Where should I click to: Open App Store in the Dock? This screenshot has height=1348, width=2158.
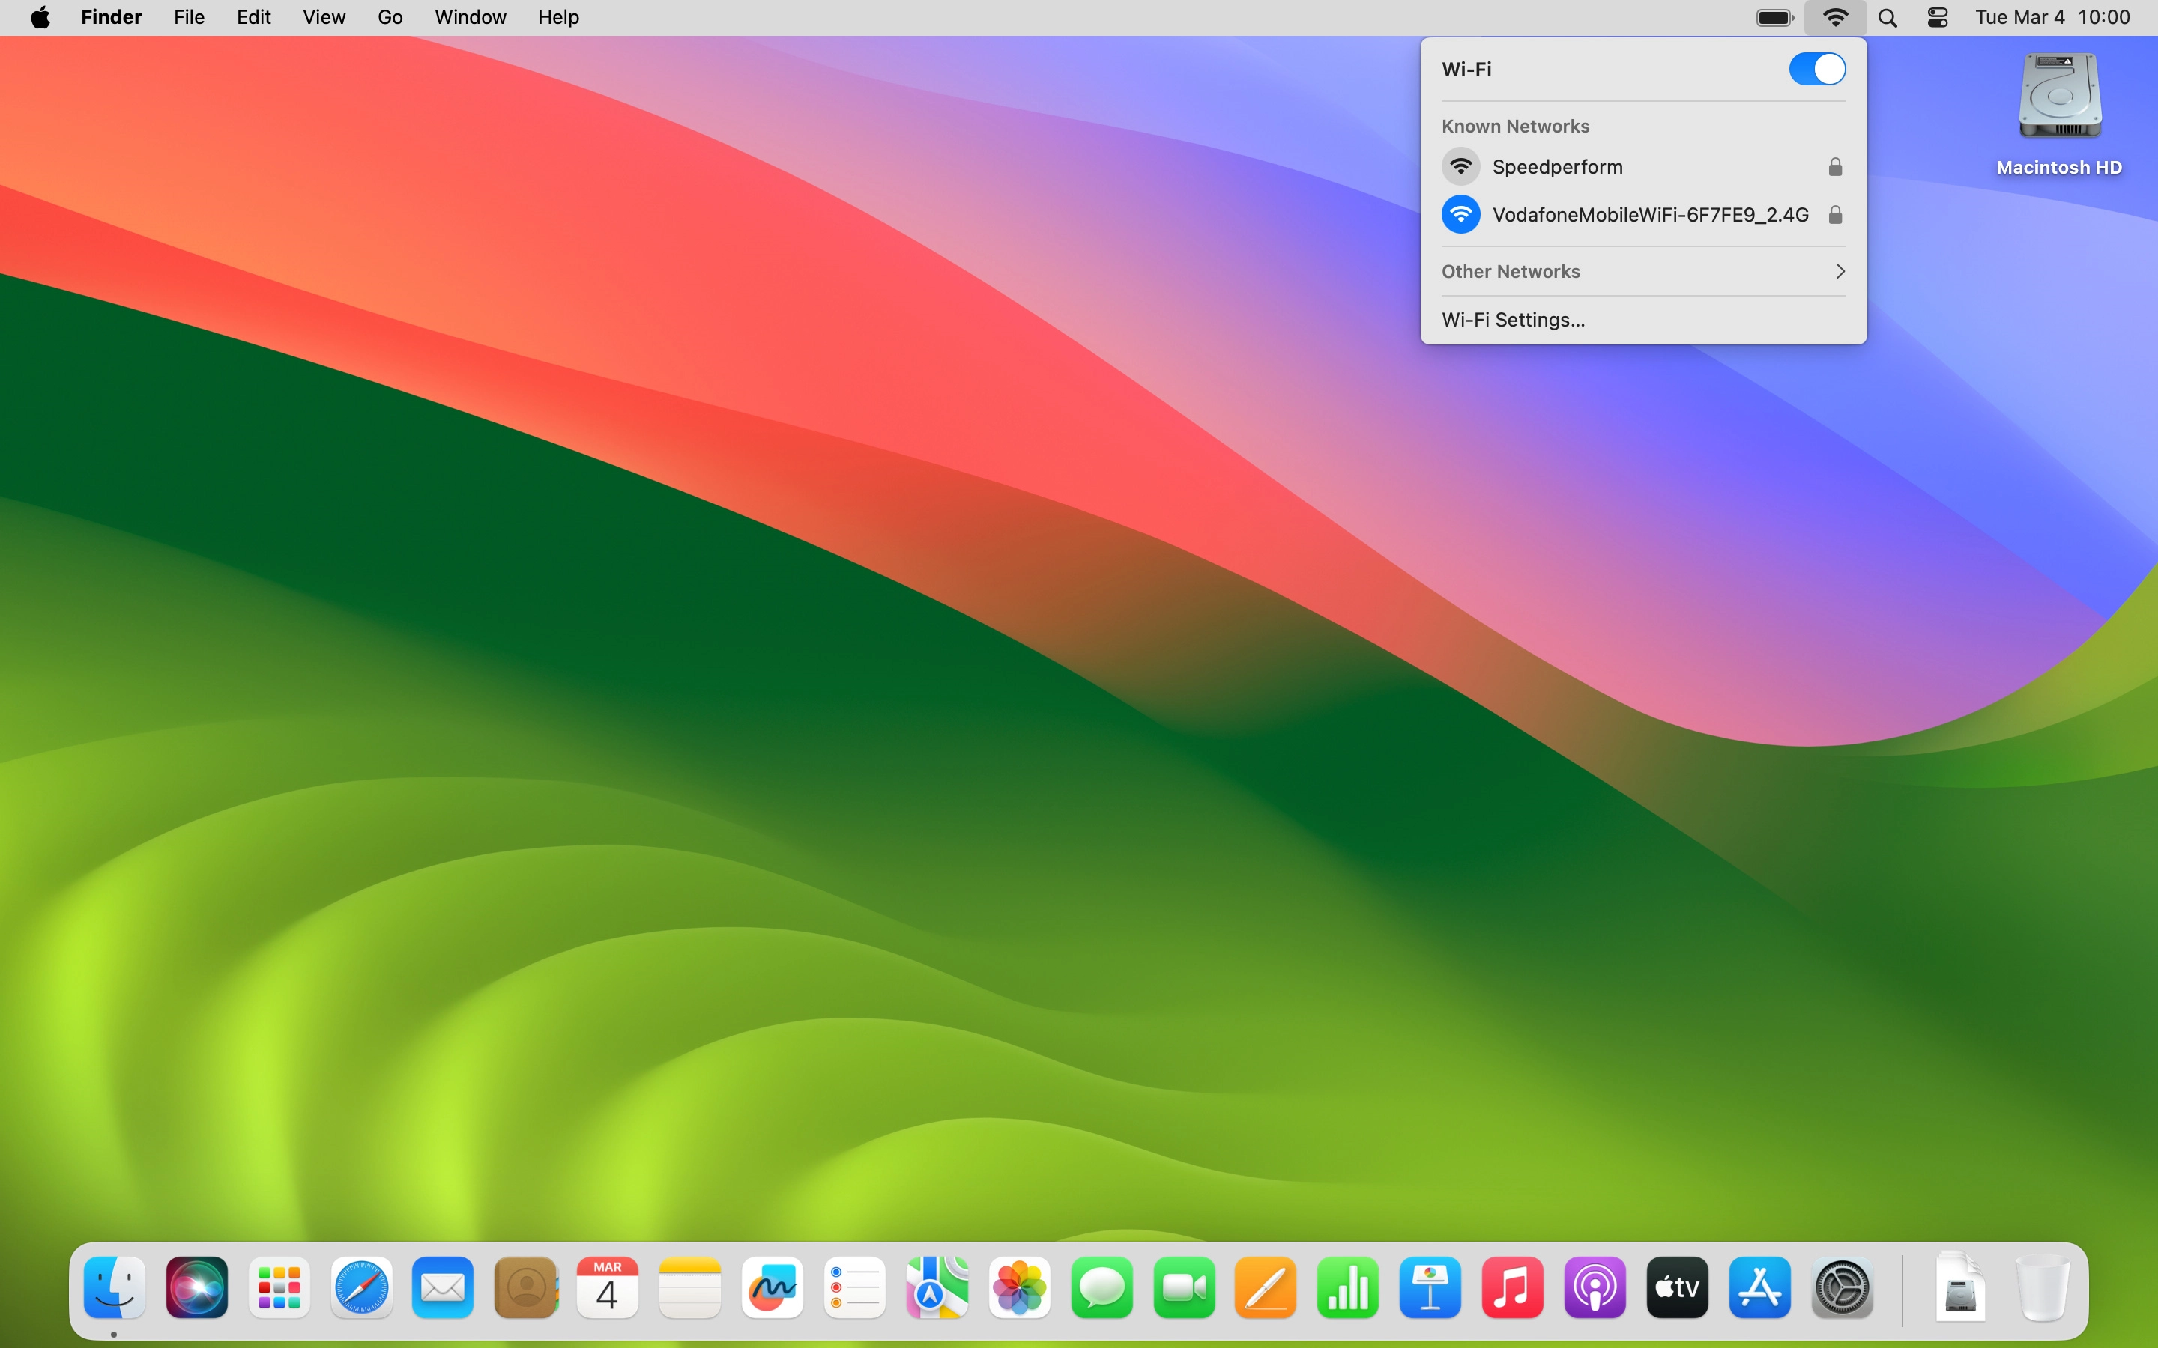(x=1759, y=1287)
